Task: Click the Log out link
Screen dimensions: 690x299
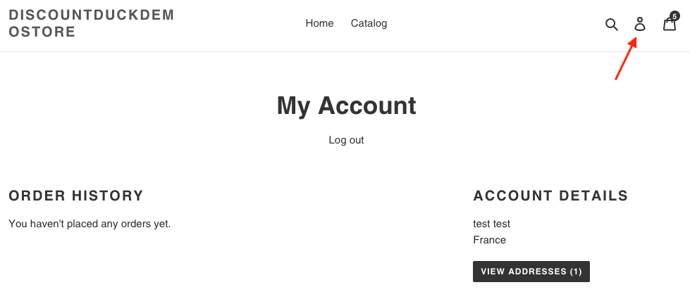Action: [x=346, y=140]
